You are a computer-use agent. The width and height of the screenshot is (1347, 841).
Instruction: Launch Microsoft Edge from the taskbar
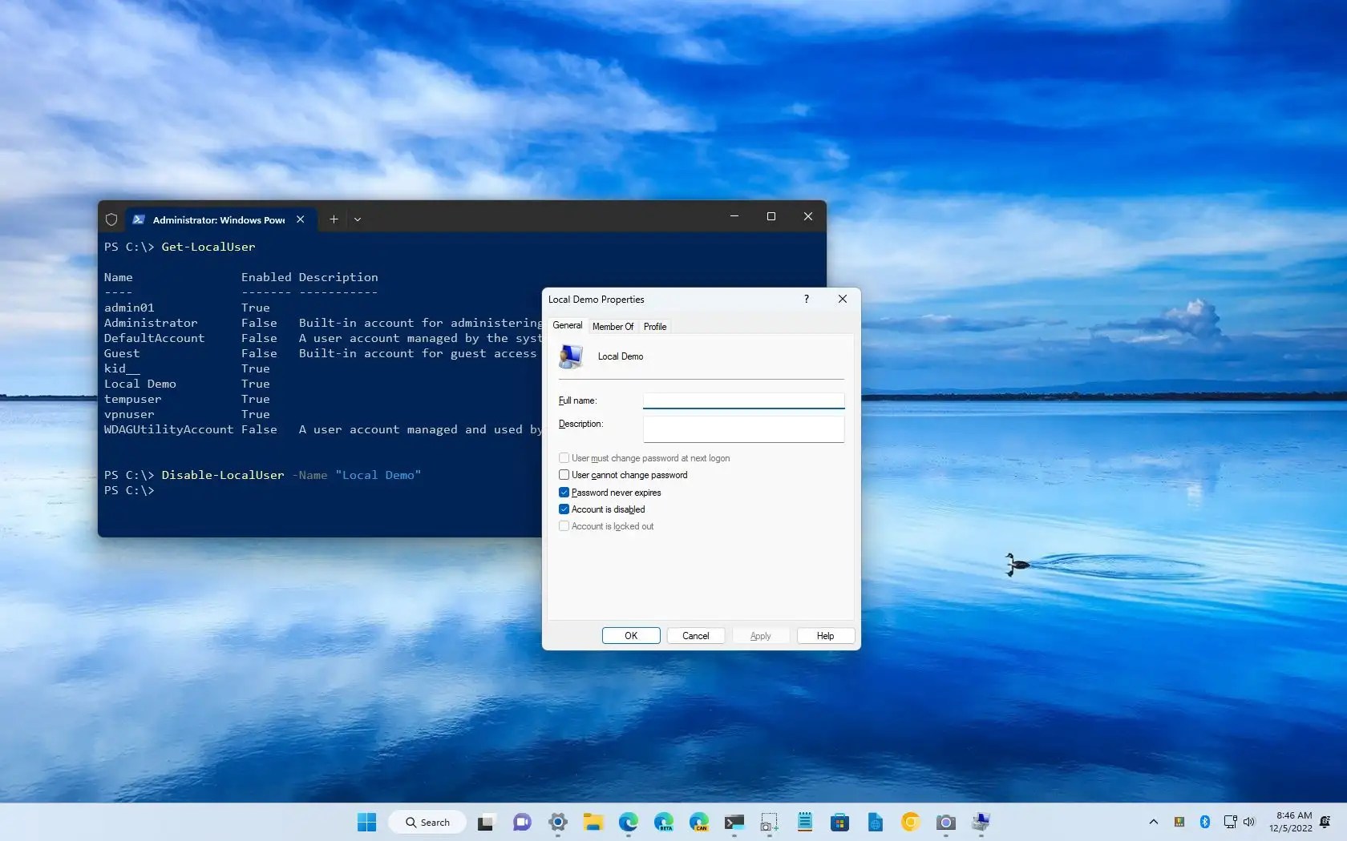[x=628, y=823]
